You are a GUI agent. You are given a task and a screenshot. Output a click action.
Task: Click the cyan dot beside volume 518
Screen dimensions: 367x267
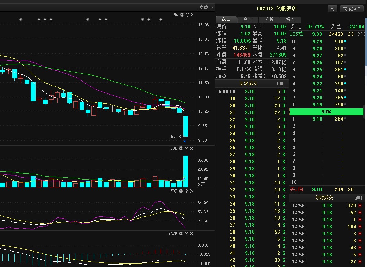(x=345, y=41)
